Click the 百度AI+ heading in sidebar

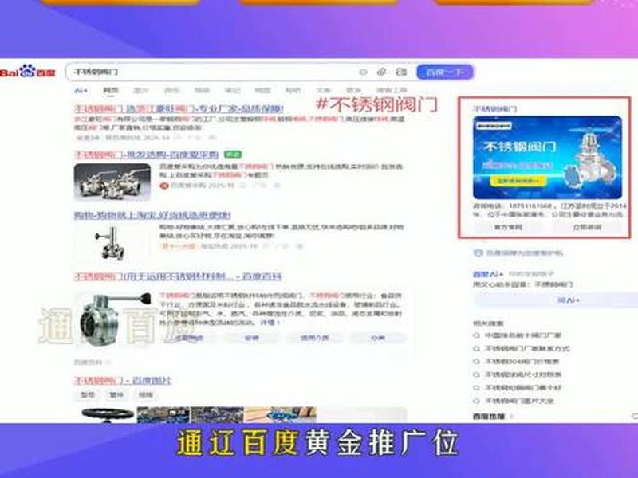click(x=488, y=274)
